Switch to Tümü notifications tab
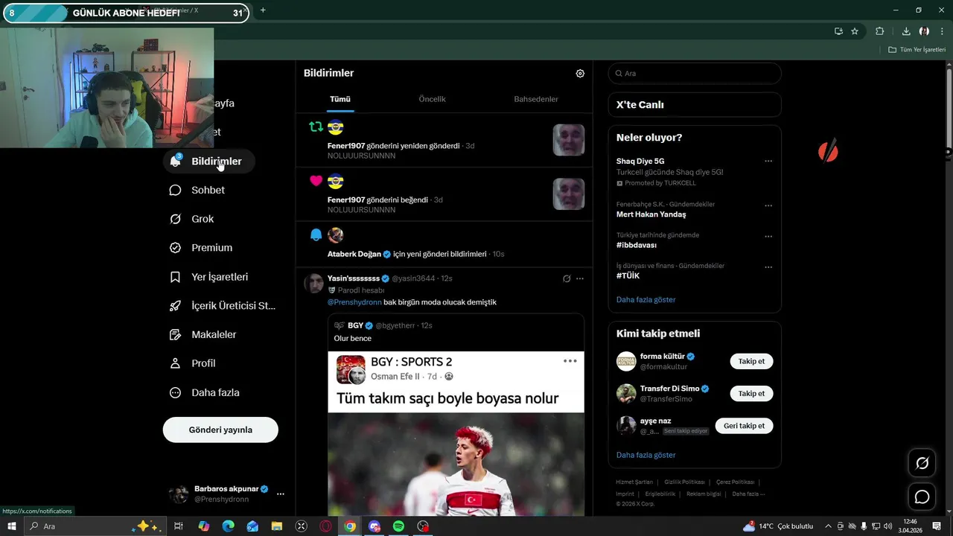The width and height of the screenshot is (953, 536). pyautogui.click(x=340, y=99)
